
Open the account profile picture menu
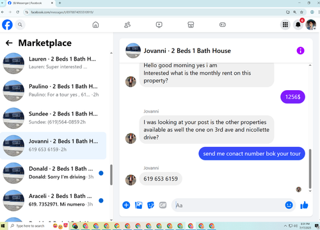pyautogui.click(x=311, y=25)
